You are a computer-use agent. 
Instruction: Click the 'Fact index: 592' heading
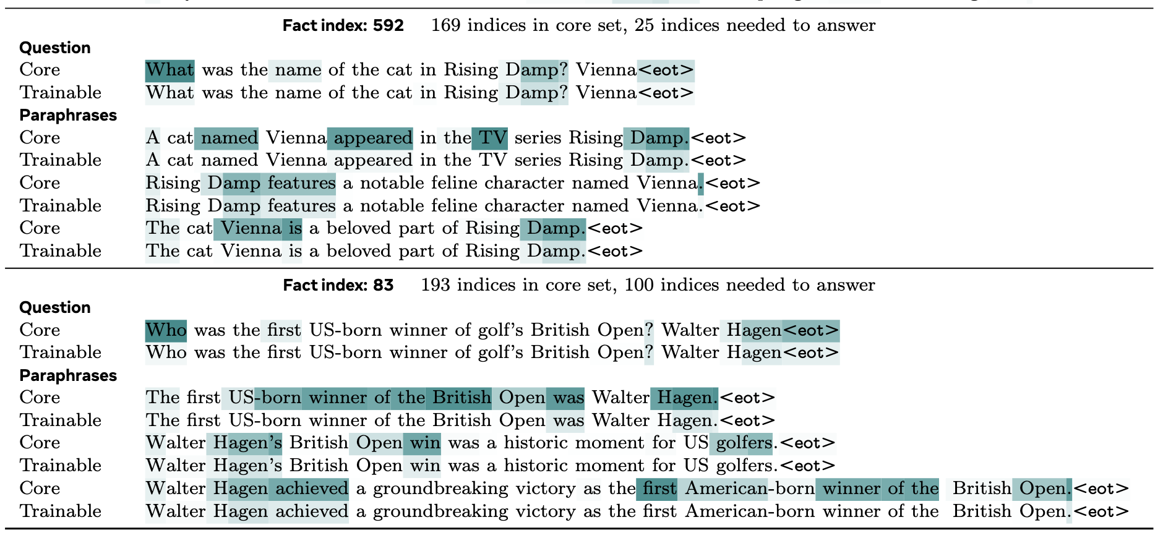coord(343,25)
